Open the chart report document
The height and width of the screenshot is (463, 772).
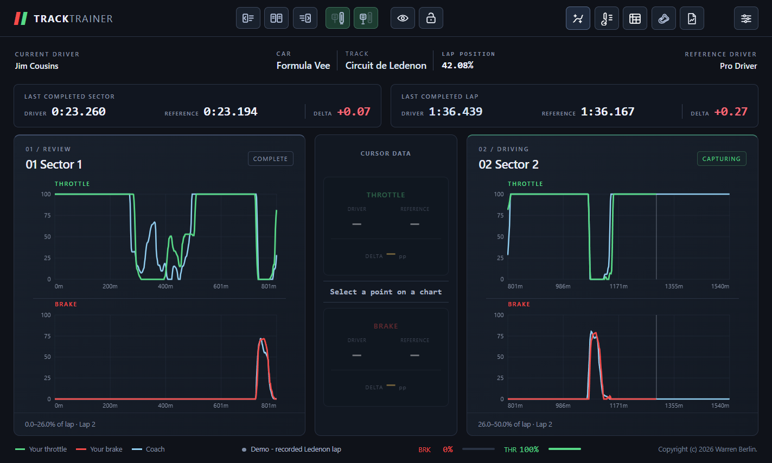pos(692,18)
